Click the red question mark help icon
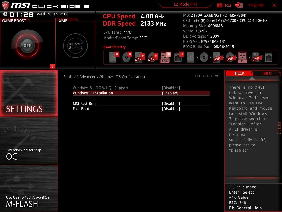Image resolution: width=282 pixels, height=212 pixels. [x=53, y=66]
